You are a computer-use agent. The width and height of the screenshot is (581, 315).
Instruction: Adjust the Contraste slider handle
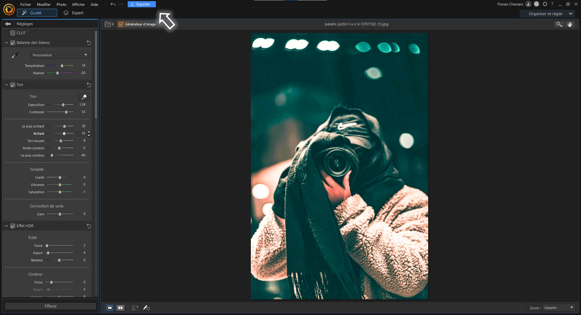(66, 112)
